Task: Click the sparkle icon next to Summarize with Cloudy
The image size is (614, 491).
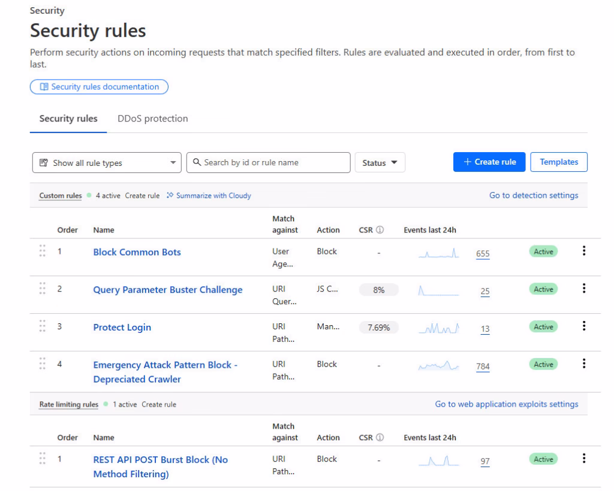Action: (x=170, y=195)
